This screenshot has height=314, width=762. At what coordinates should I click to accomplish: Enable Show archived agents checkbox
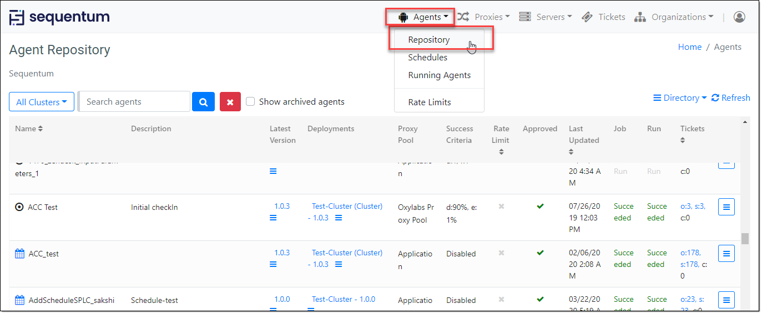click(x=250, y=102)
